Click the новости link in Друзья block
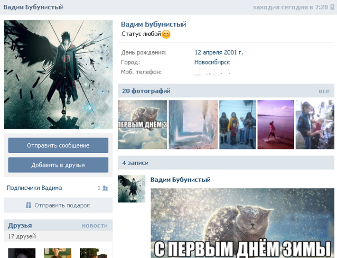The image size is (337, 258). click(94, 226)
